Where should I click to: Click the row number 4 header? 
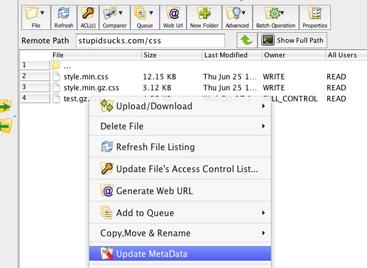(x=35, y=98)
